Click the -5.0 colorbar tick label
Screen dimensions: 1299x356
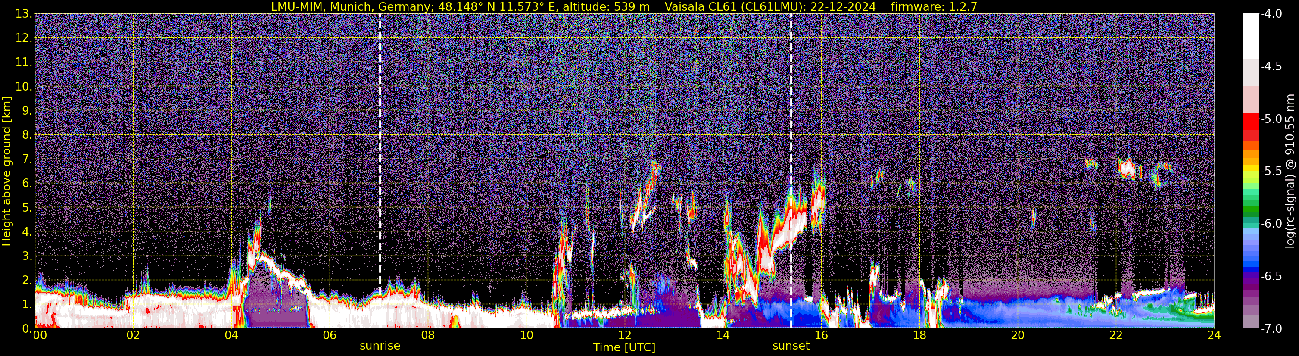click(x=1271, y=119)
